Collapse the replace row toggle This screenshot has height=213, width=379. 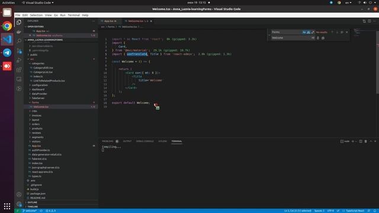tap(269, 35)
